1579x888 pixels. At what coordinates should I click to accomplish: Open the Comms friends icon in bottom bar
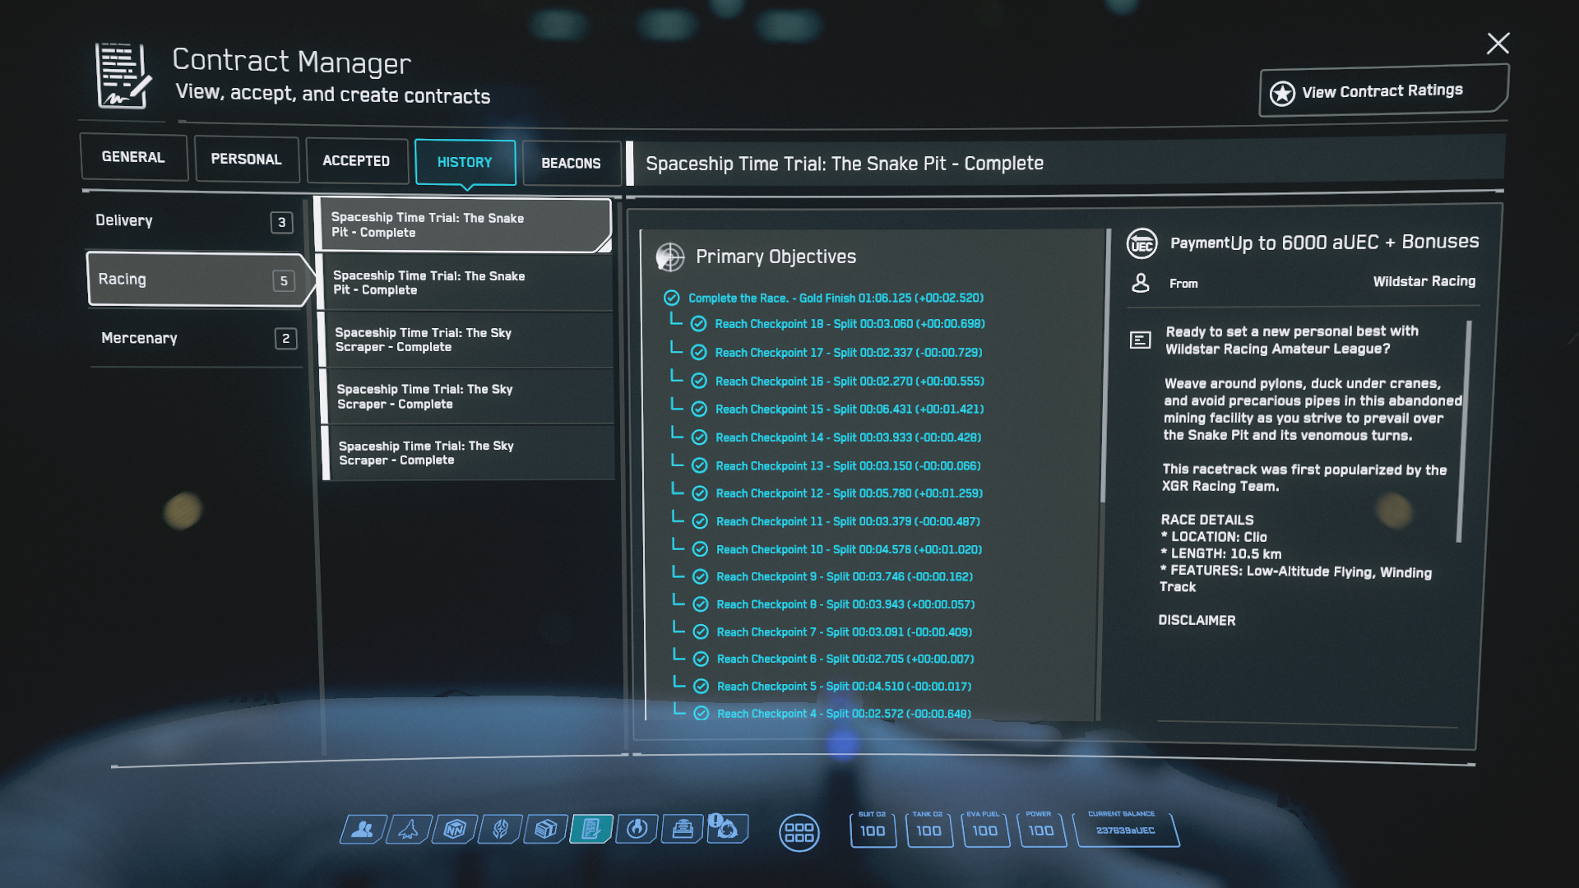(x=362, y=830)
